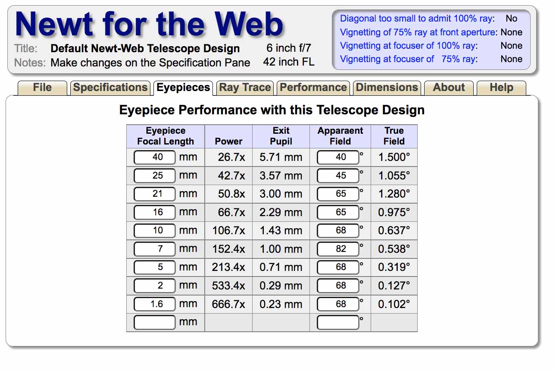Click 'Vignetting at focuser of 100% ray' link
The height and width of the screenshot is (371, 556).
click(409, 46)
